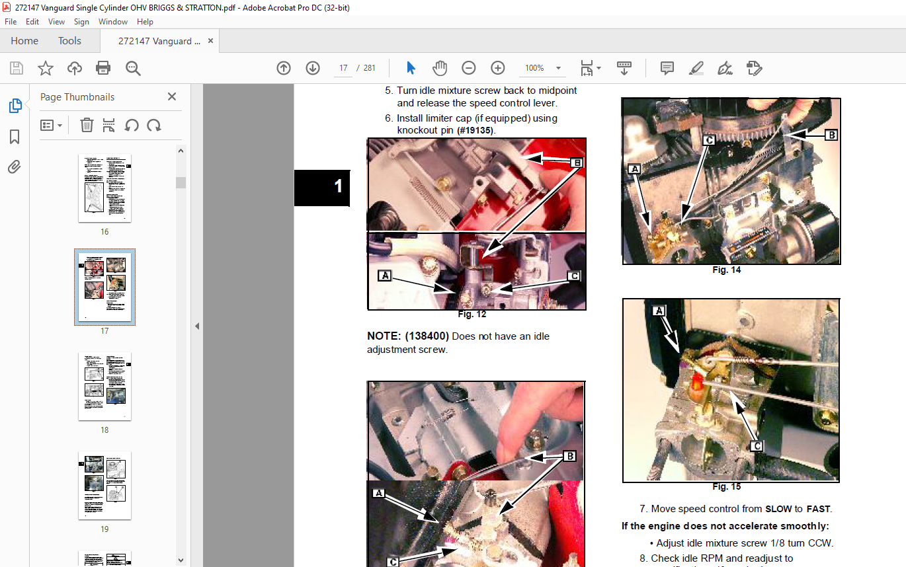Screen dimensions: 906x567
Task: Click the Save file icon
Action: pos(17,68)
